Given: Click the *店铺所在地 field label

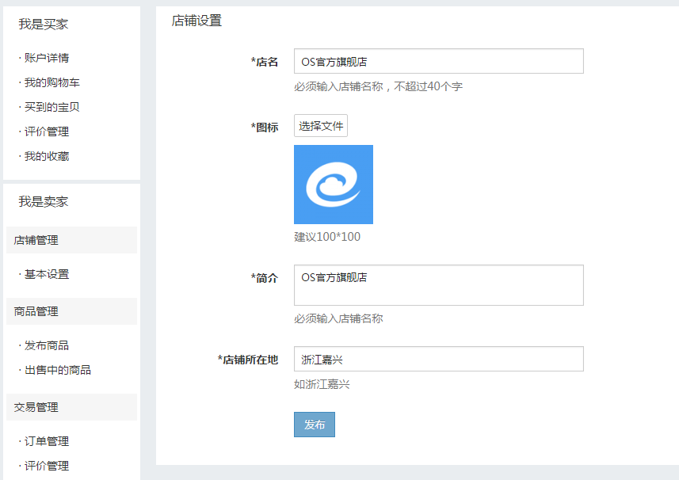Looking at the screenshot, I should 248,360.
